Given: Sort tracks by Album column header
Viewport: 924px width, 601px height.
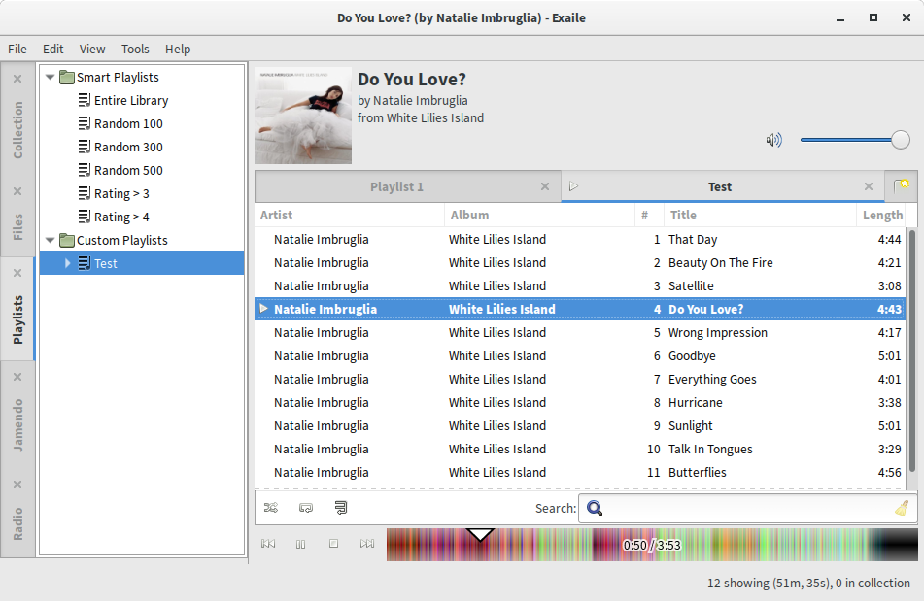Looking at the screenshot, I should click(539, 215).
